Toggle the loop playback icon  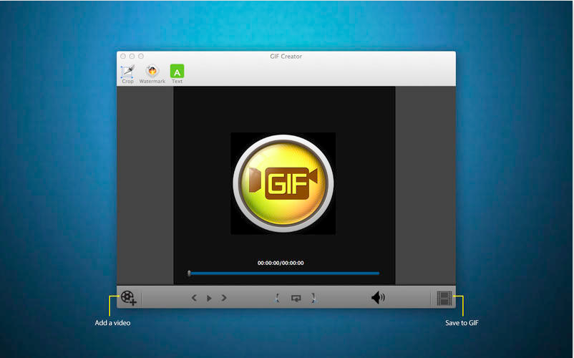click(x=296, y=298)
